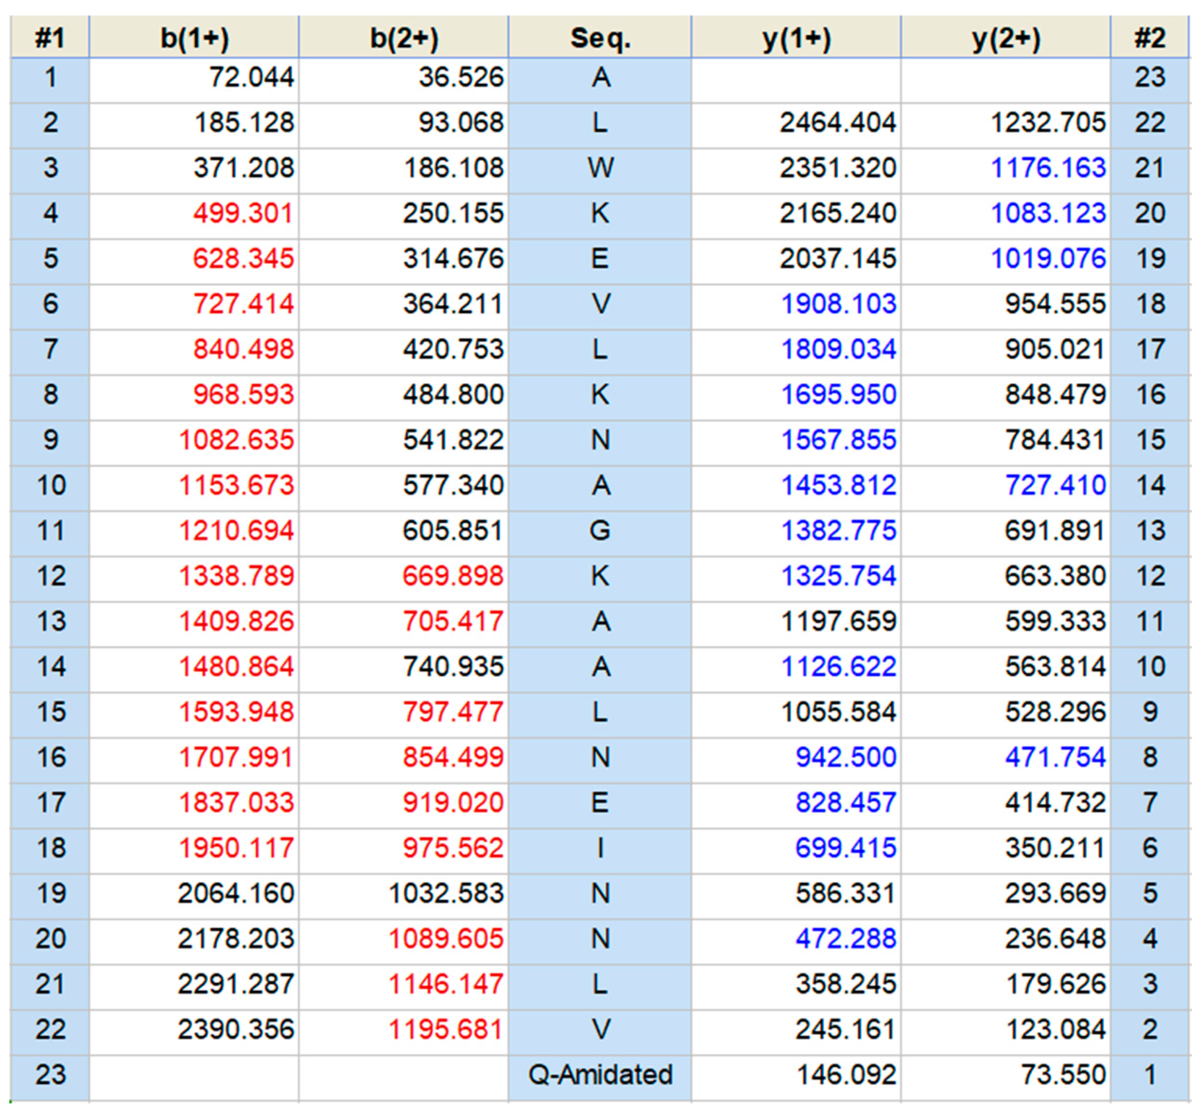Select the blue y(2+) value 1083.123
This screenshot has width=1202, height=1118.
click(x=1048, y=213)
